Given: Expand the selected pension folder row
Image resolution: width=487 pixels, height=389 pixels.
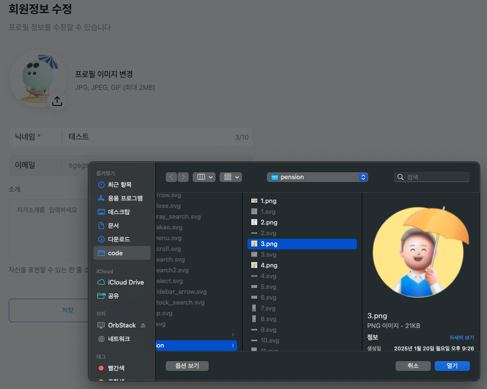Looking at the screenshot, I should tap(233, 345).
